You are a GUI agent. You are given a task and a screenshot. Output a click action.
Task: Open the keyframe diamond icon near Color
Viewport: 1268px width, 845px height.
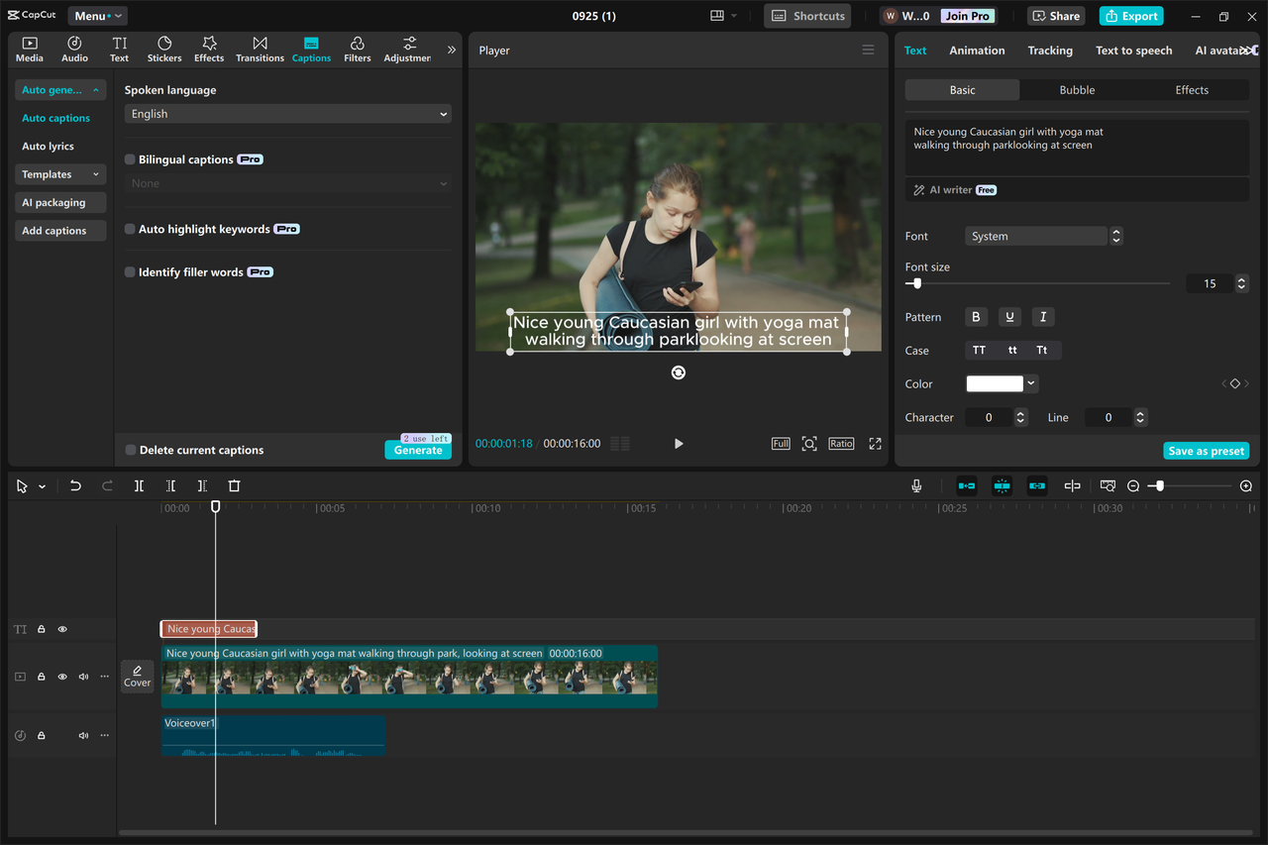click(1234, 383)
